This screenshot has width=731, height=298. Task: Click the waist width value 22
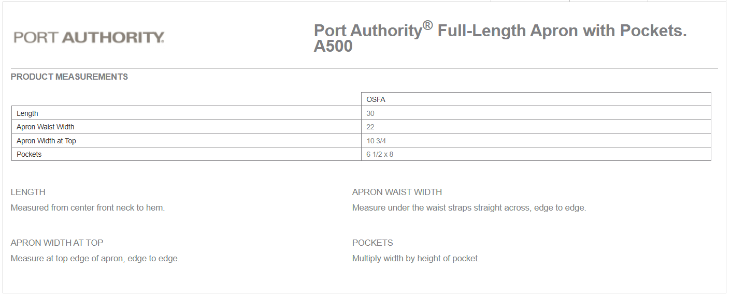[x=370, y=127]
